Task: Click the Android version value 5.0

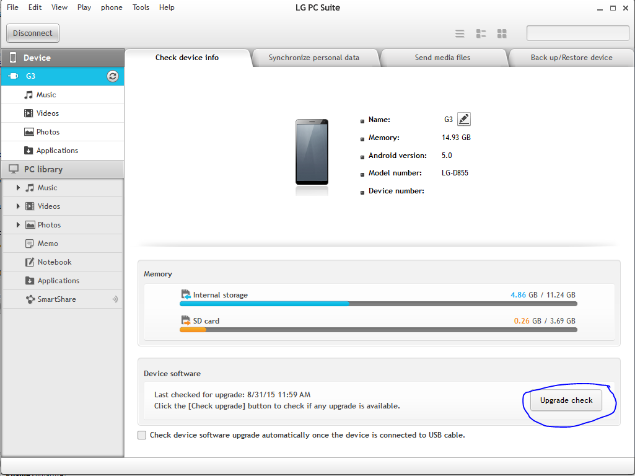Action: (x=447, y=156)
